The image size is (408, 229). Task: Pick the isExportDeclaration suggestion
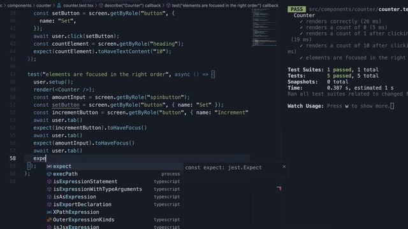(114, 204)
